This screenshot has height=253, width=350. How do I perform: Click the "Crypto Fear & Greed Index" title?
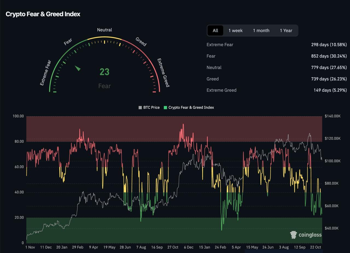(43, 14)
